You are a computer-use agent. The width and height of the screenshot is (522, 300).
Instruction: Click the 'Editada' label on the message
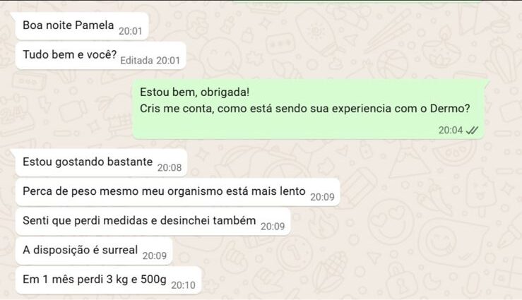point(136,61)
